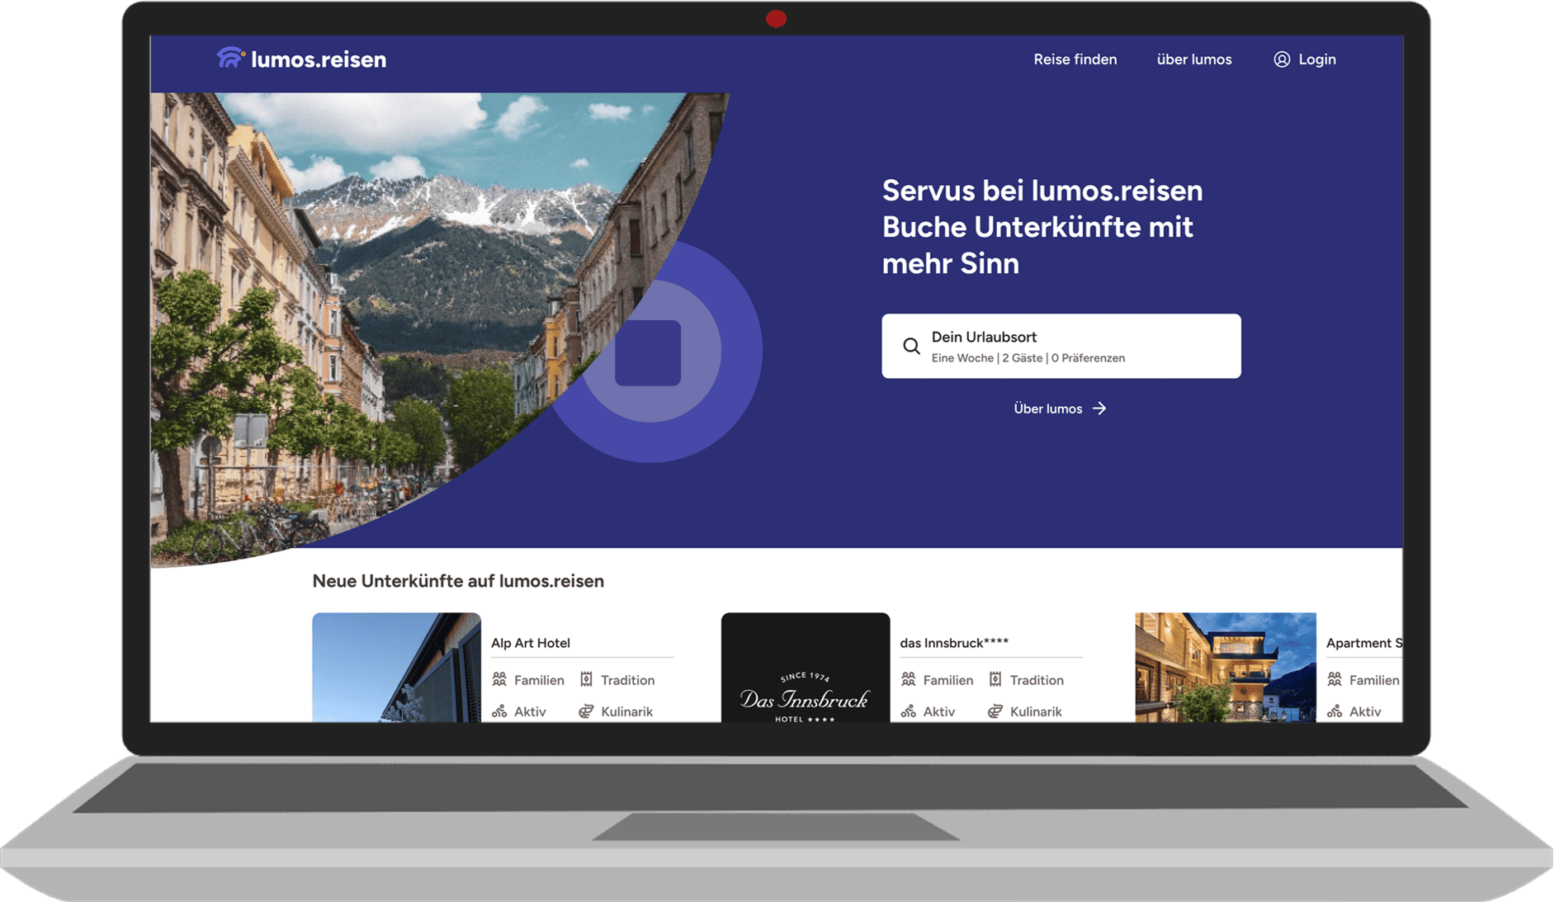The image size is (1555, 902).
Task: Click the Login user profile icon
Action: tap(1281, 59)
